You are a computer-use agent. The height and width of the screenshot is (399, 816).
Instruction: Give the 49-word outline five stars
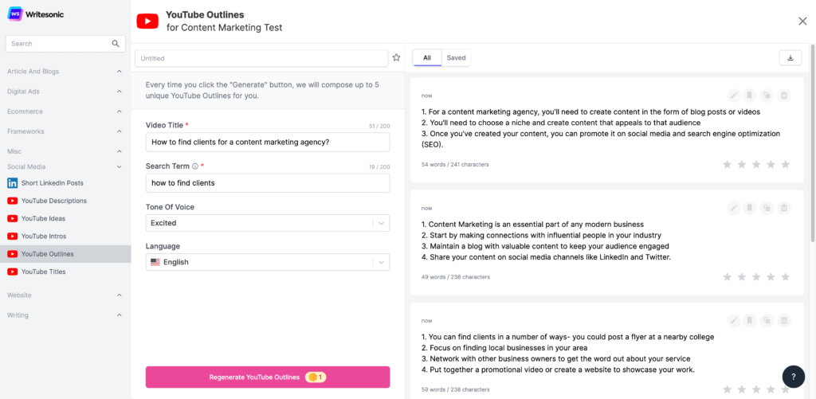(x=786, y=276)
